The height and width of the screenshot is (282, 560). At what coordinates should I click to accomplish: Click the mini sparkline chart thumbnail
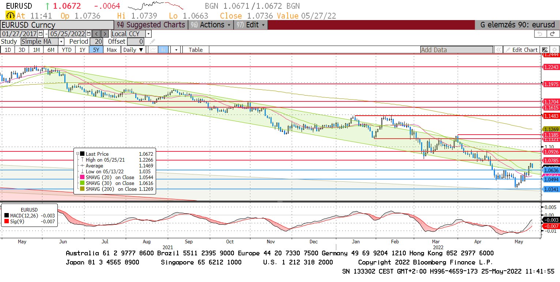point(155,6)
